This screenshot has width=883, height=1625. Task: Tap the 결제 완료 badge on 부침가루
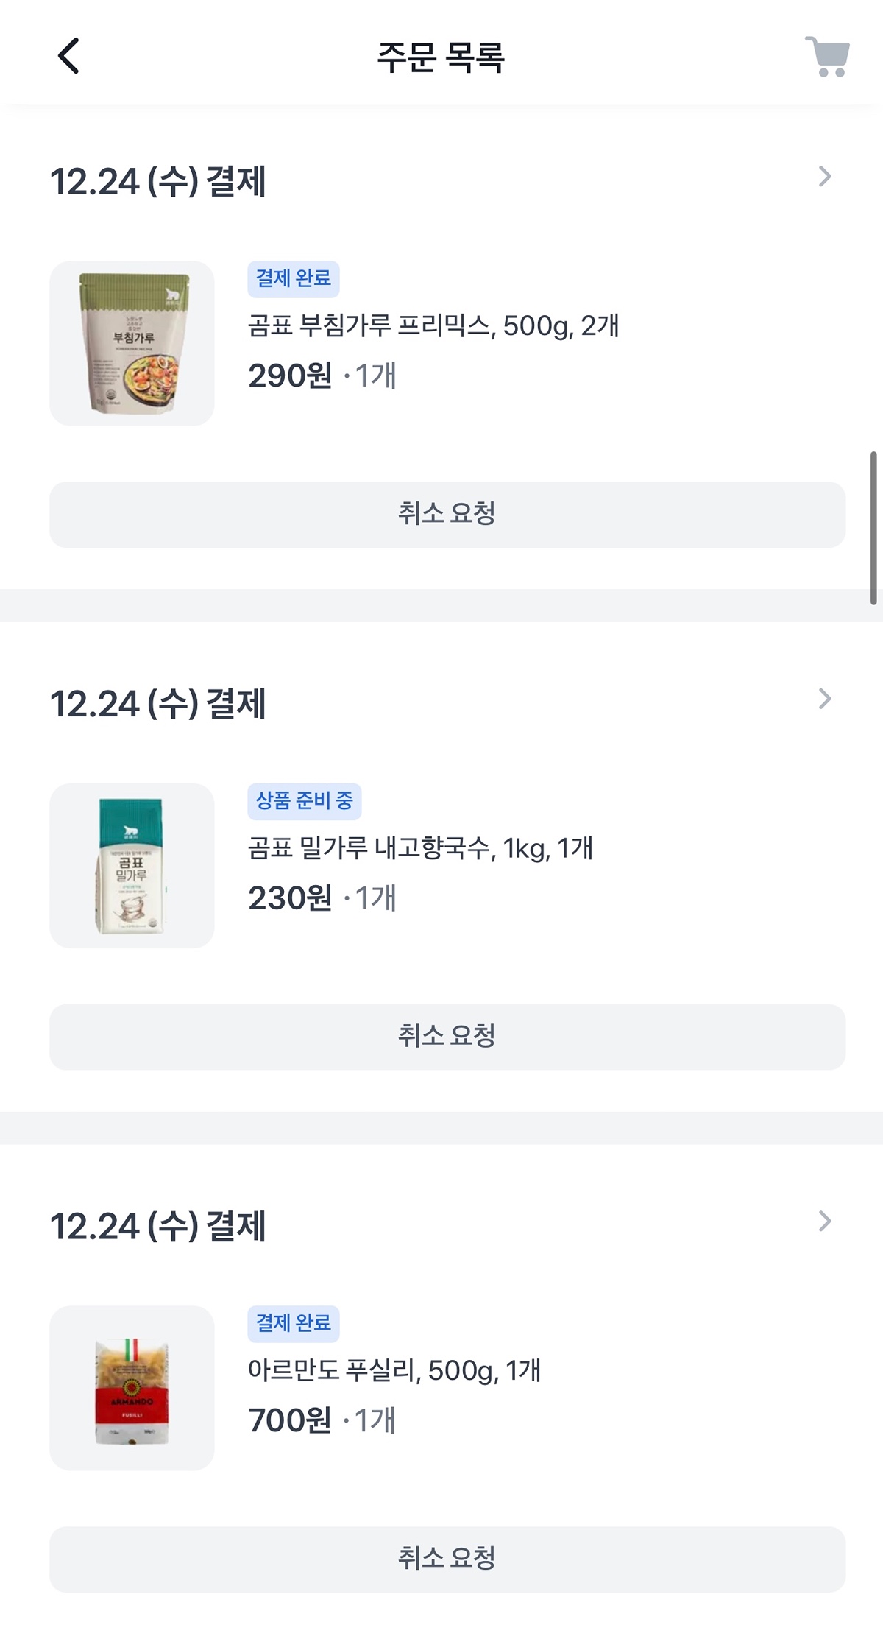[293, 279]
